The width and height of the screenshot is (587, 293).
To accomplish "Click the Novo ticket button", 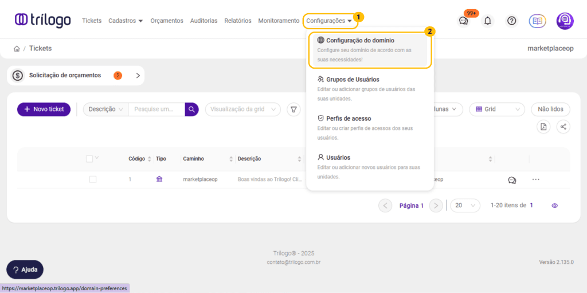I will click(44, 109).
